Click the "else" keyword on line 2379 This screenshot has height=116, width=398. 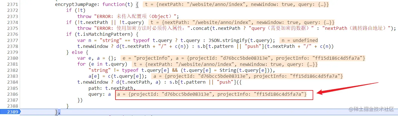coord(77,52)
